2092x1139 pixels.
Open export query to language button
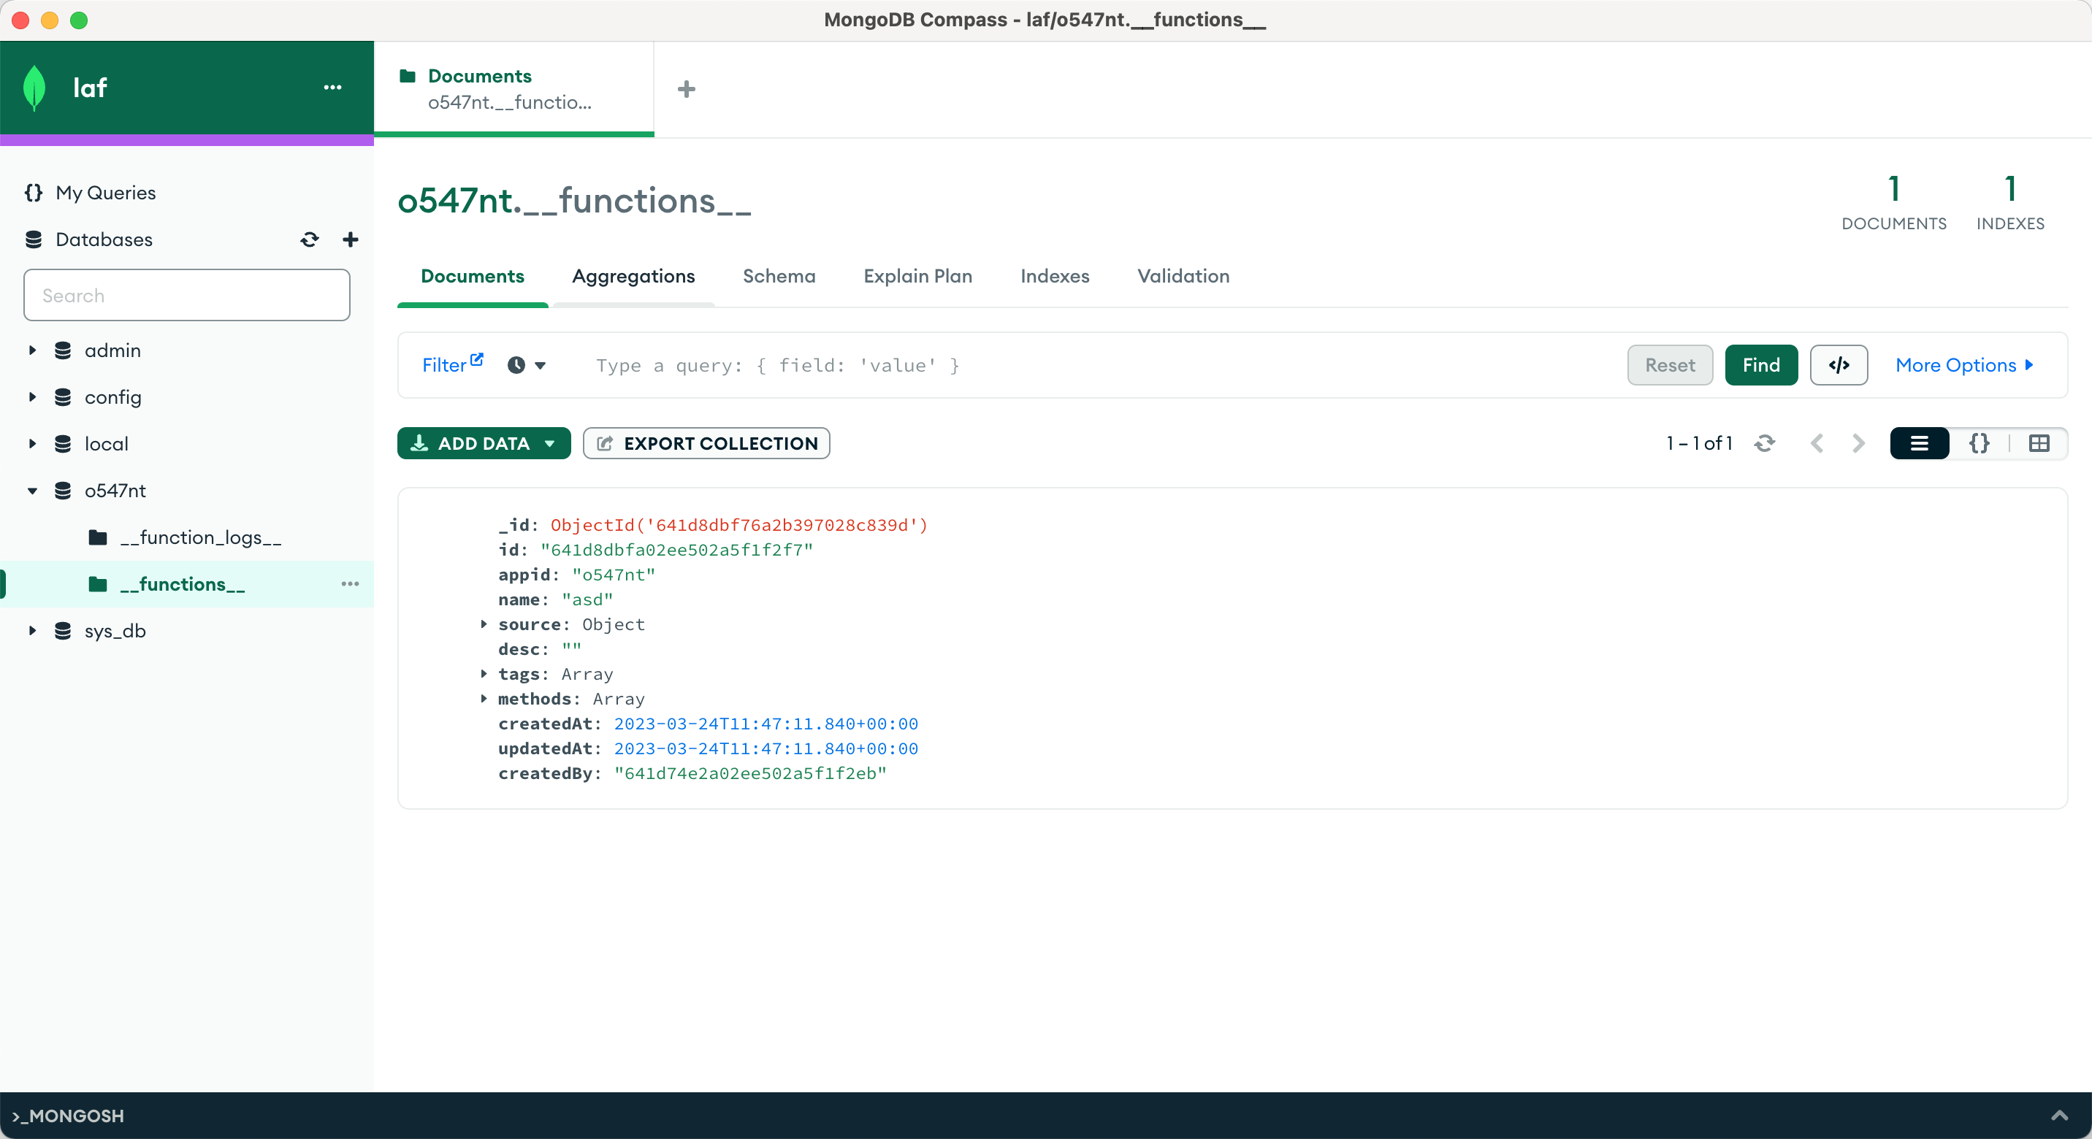click(x=1839, y=365)
